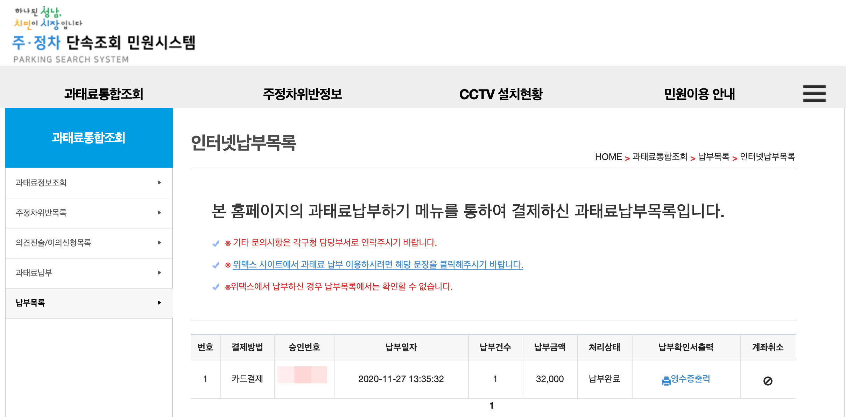The width and height of the screenshot is (846, 417).
Task: Open 과태료통합조회 top menu
Action: (x=104, y=94)
